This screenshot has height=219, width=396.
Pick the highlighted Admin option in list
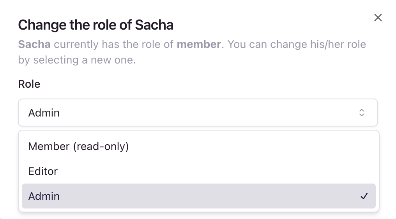coord(199,196)
